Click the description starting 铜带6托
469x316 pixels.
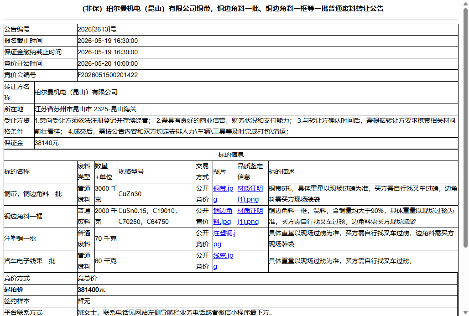pos(363,194)
